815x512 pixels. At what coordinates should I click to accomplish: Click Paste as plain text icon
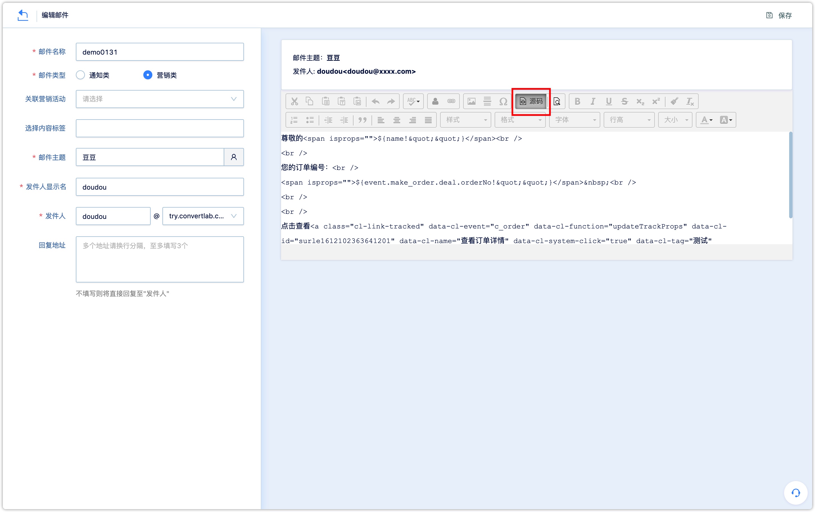click(341, 101)
